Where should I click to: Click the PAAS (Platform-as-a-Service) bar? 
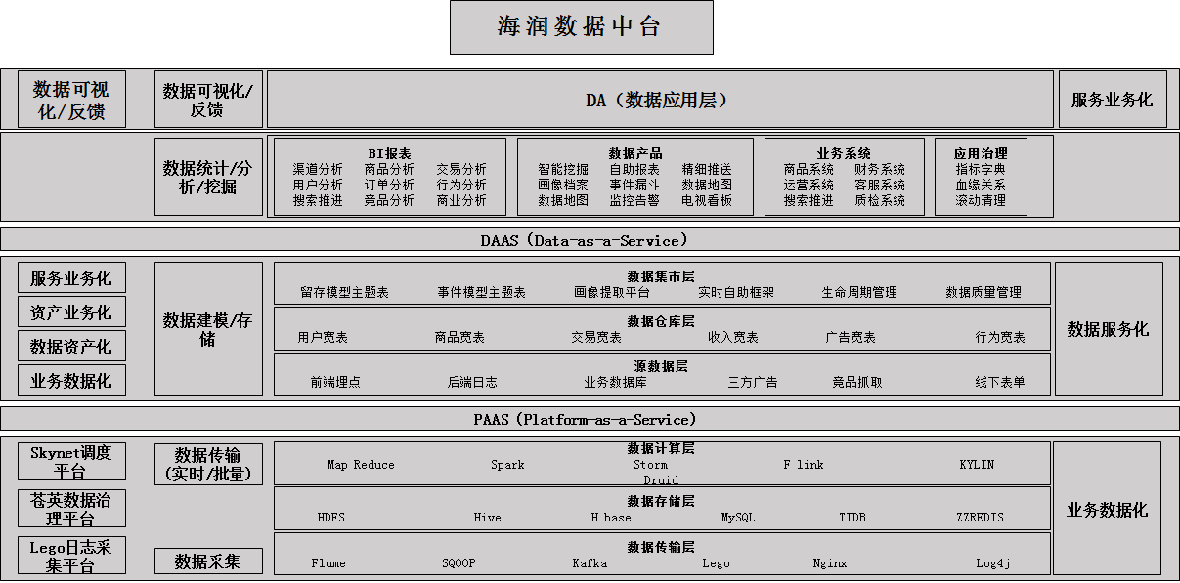pyautogui.click(x=590, y=419)
